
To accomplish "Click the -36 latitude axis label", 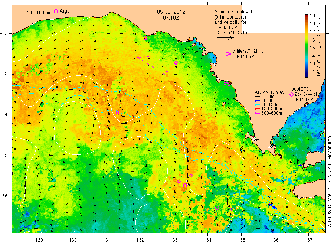I will pyautogui.click(x=4, y=196).
